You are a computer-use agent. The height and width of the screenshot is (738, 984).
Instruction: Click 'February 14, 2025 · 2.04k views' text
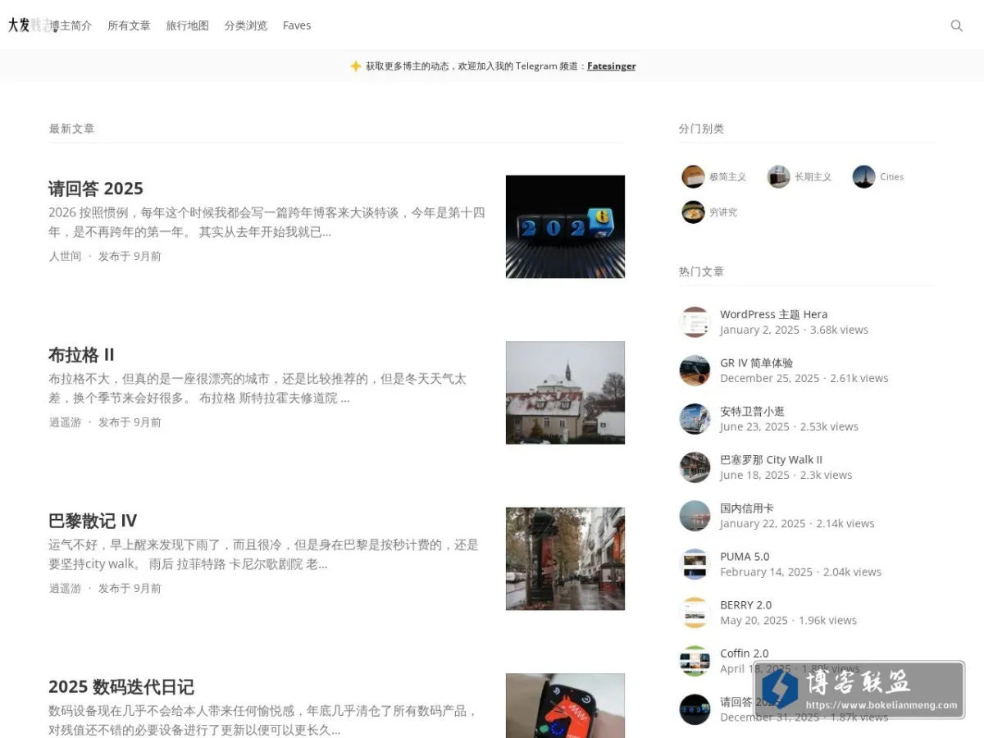[x=800, y=572]
